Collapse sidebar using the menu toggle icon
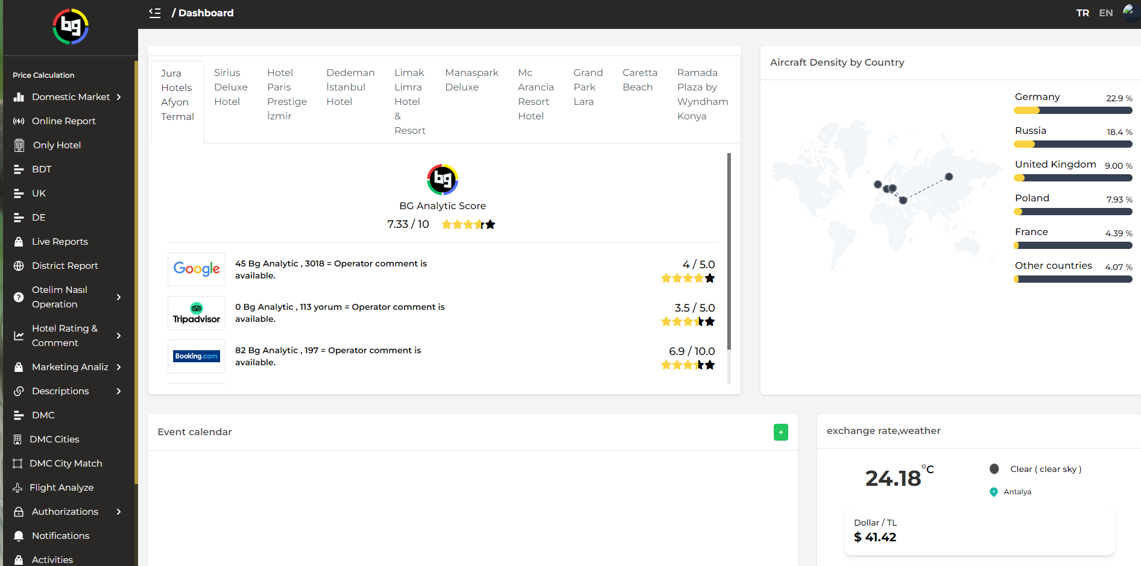 click(x=155, y=13)
